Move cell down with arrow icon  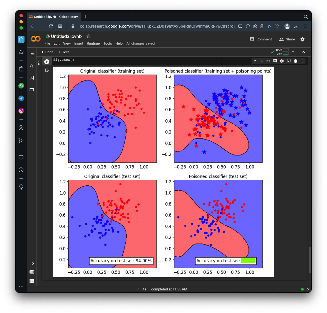[x=262, y=61]
